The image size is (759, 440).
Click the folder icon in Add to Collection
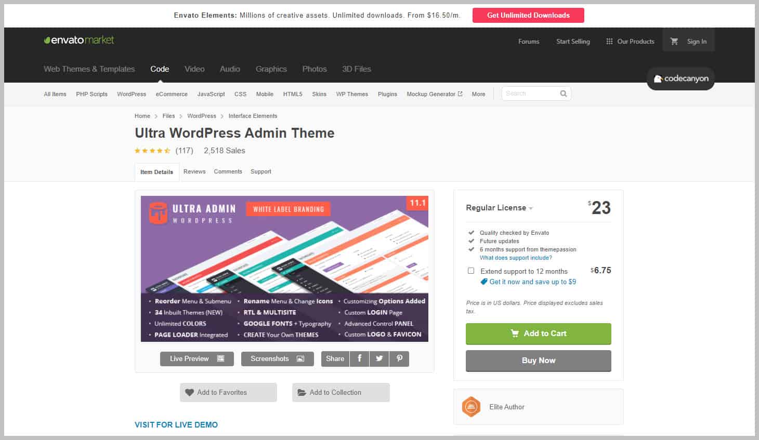pyautogui.click(x=302, y=392)
